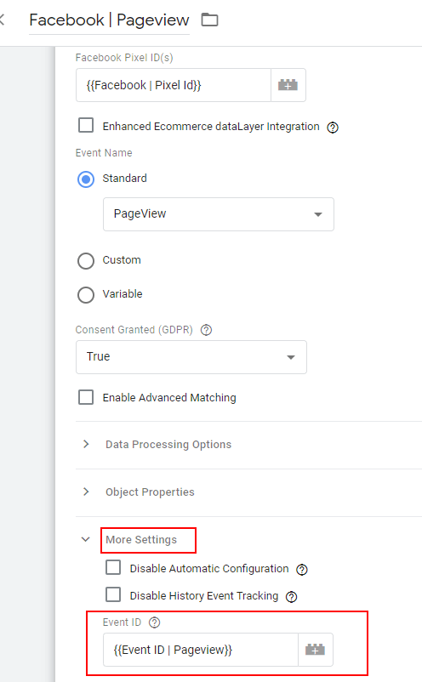Expand the Object Properties section
This screenshot has height=682, width=422.
[150, 492]
